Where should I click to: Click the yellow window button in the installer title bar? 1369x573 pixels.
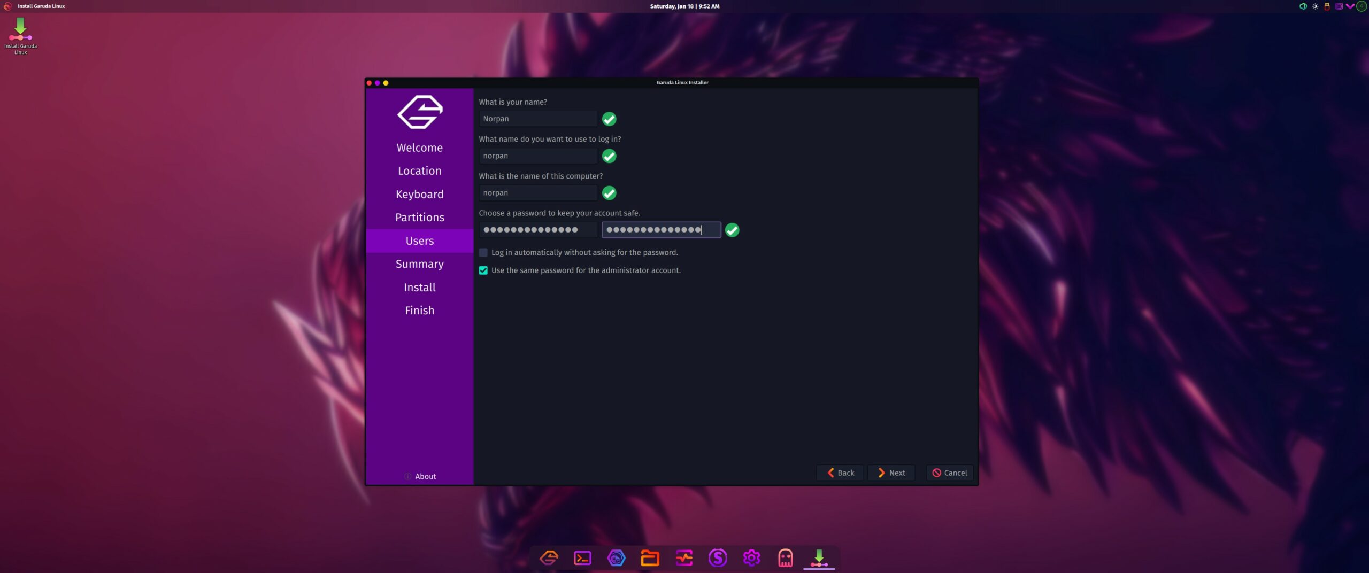[x=386, y=83]
